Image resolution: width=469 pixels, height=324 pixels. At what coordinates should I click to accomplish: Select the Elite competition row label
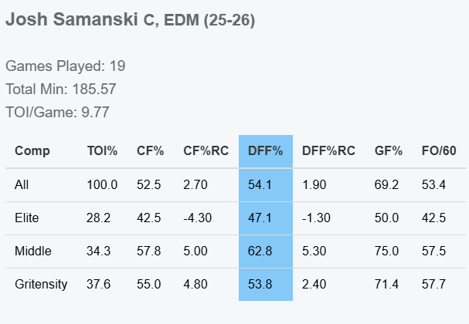26,218
